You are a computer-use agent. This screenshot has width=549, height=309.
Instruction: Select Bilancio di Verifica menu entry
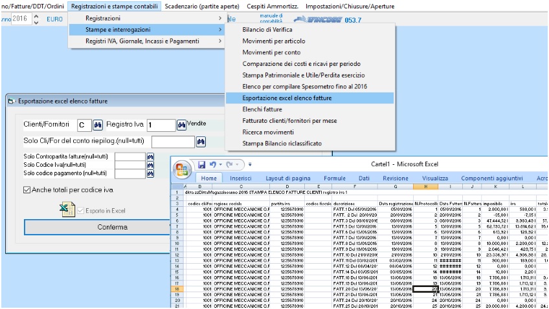[310, 30]
